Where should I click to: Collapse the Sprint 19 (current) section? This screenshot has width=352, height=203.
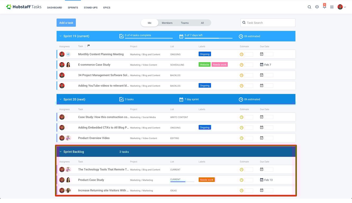point(61,36)
